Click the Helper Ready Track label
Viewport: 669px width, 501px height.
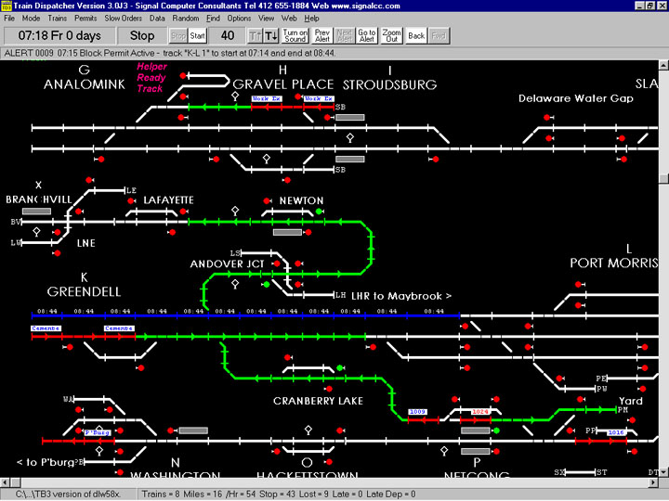pos(152,77)
